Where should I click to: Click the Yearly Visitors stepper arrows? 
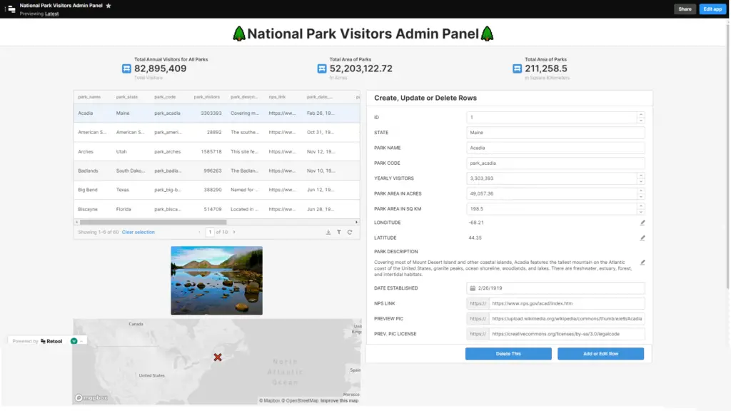tap(641, 178)
